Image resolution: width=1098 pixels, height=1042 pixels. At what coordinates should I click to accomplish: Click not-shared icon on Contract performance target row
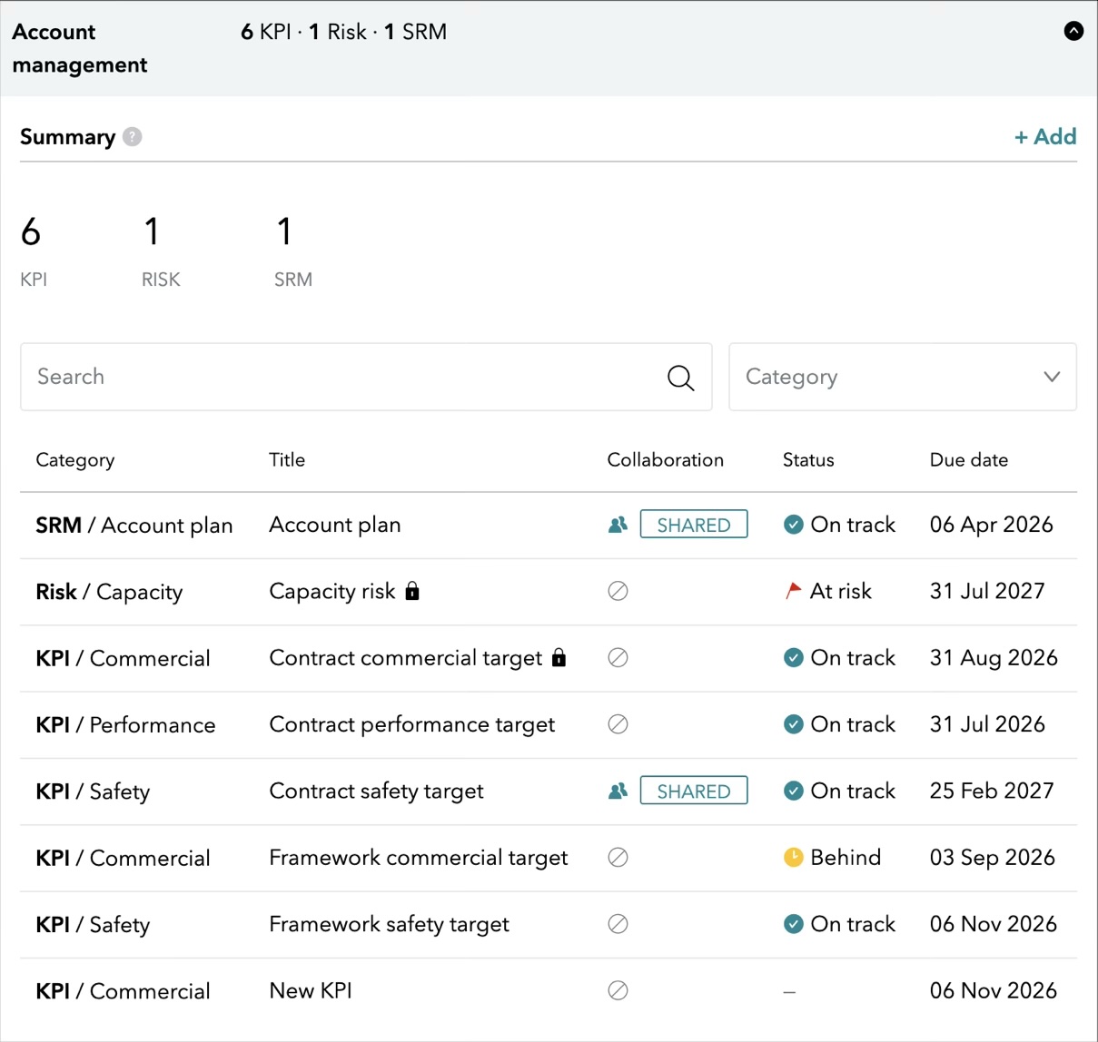618,724
